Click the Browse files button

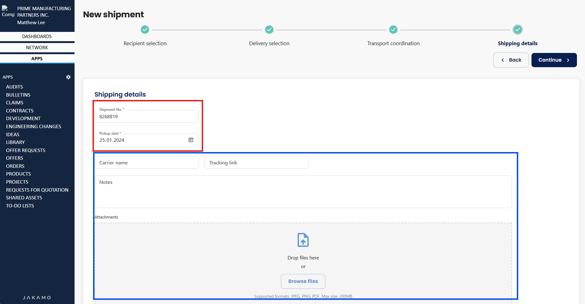[x=303, y=281]
